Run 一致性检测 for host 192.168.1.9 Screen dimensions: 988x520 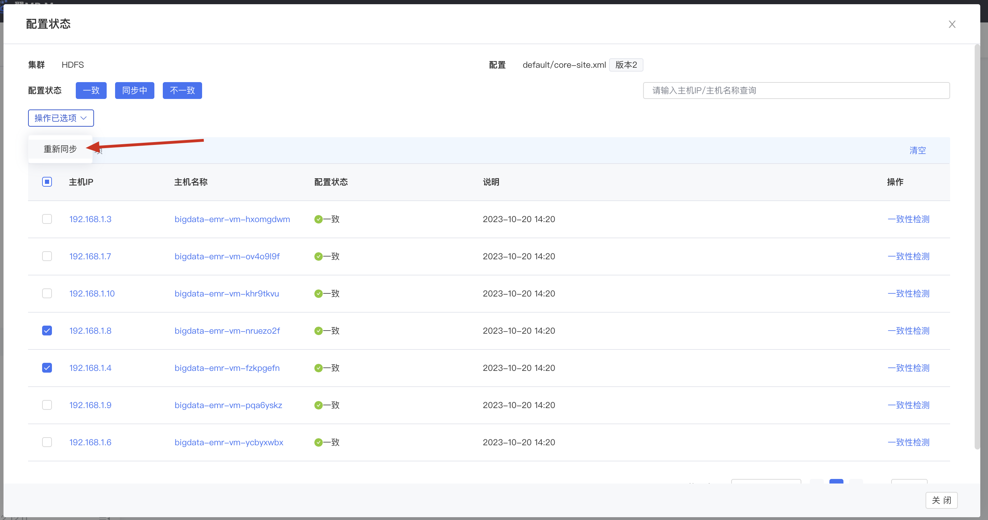[908, 405]
